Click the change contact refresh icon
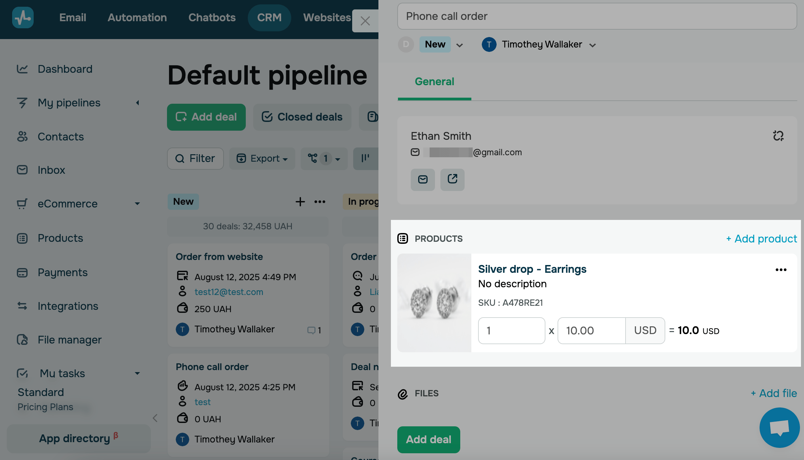This screenshot has width=804, height=460. (778, 136)
